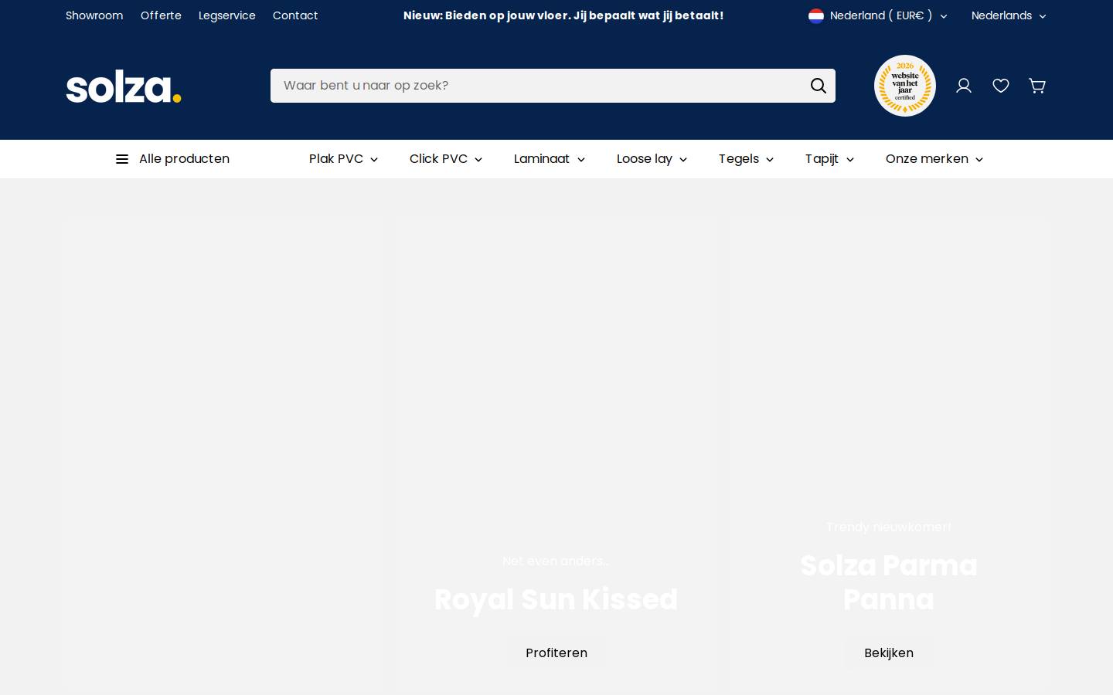Click the Royal Sun Kissed banner title
The width and height of the screenshot is (1113, 695).
556,599
